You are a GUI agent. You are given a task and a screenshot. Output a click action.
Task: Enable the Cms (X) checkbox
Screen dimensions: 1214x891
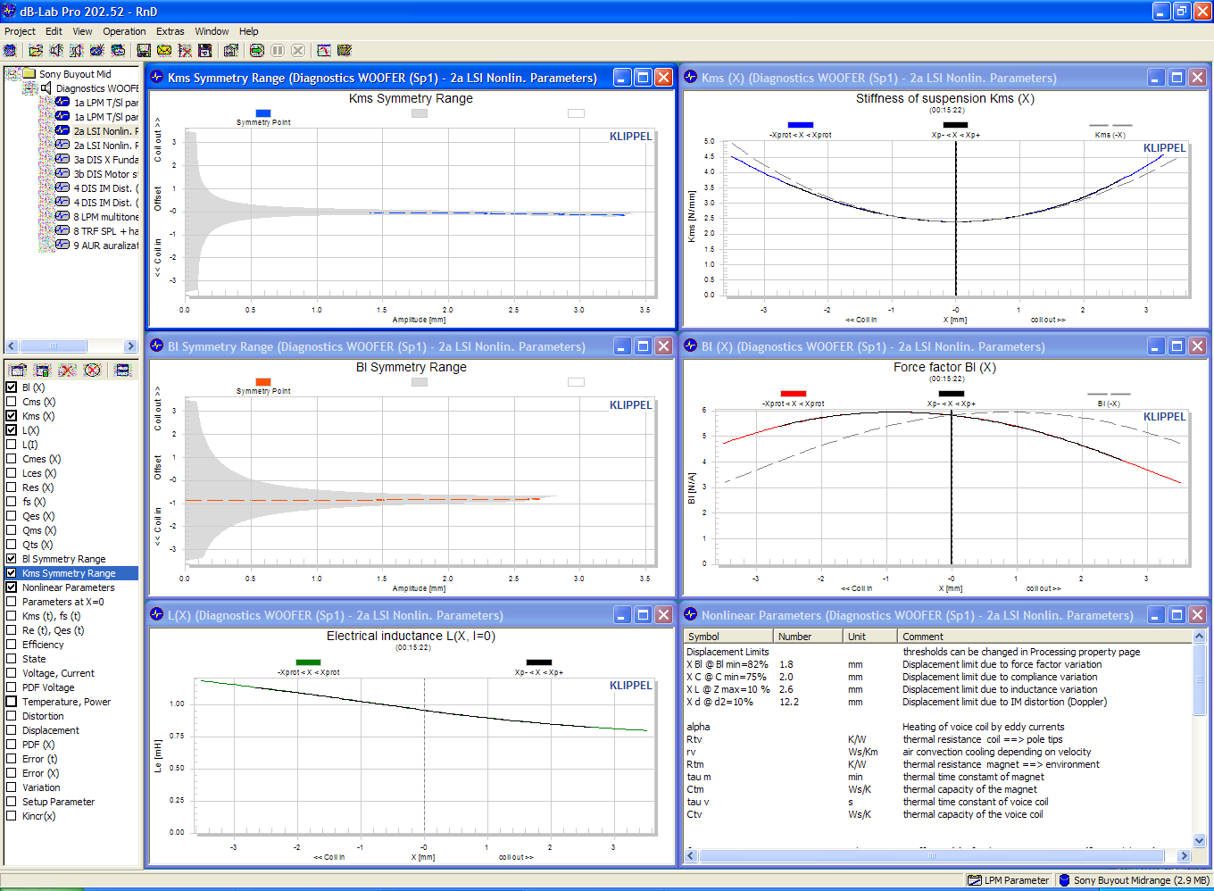tap(12, 402)
